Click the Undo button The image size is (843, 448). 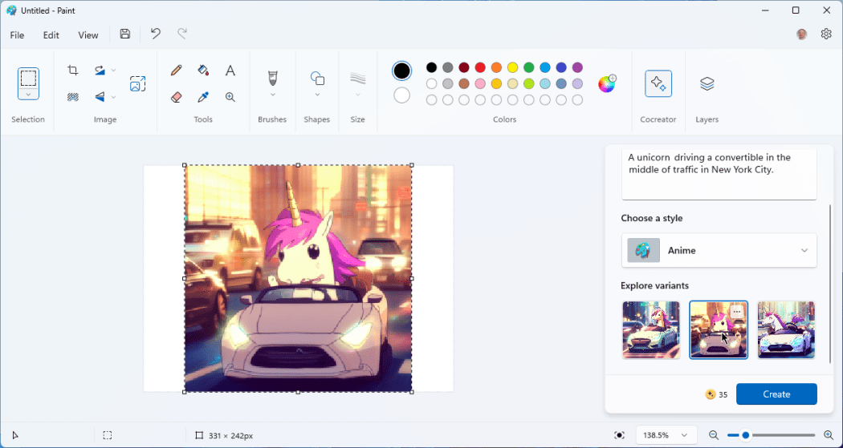click(x=156, y=34)
